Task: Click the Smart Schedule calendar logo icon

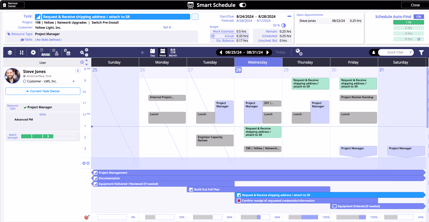Action: [190, 5]
